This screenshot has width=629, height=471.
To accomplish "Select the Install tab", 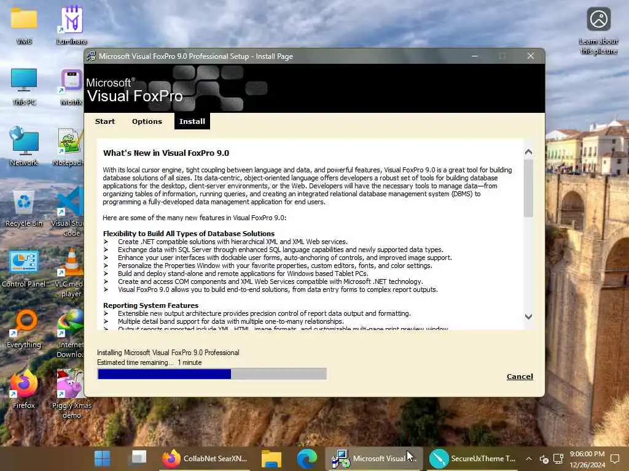I will click(x=192, y=121).
